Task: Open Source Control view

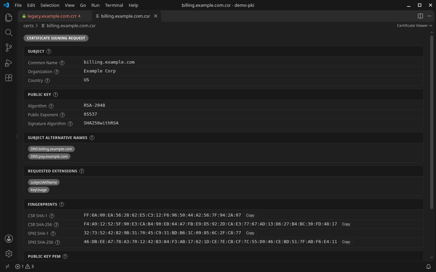Action: click(x=9, y=48)
